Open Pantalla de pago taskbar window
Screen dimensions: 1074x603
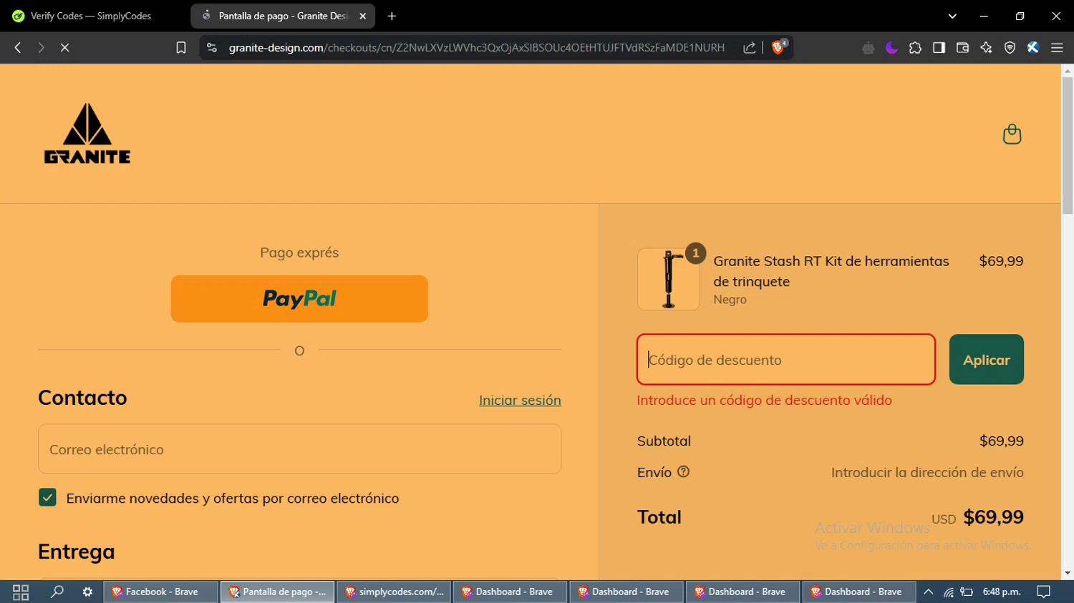[x=277, y=592]
